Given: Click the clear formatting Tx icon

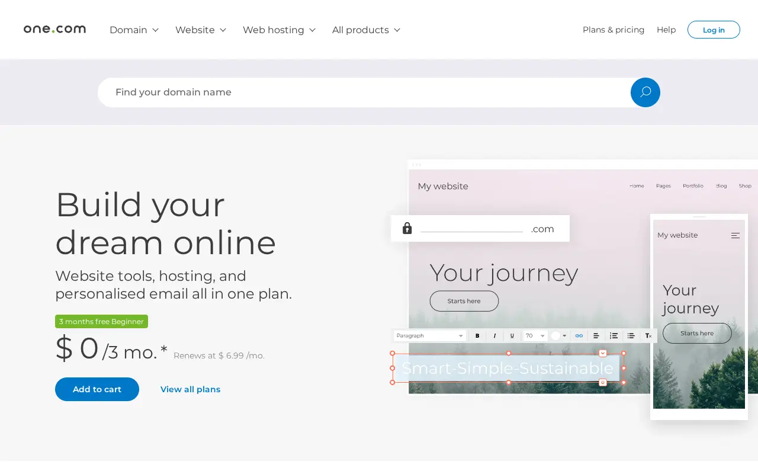Looking at the screenshot, I should (x=648, y=336).
